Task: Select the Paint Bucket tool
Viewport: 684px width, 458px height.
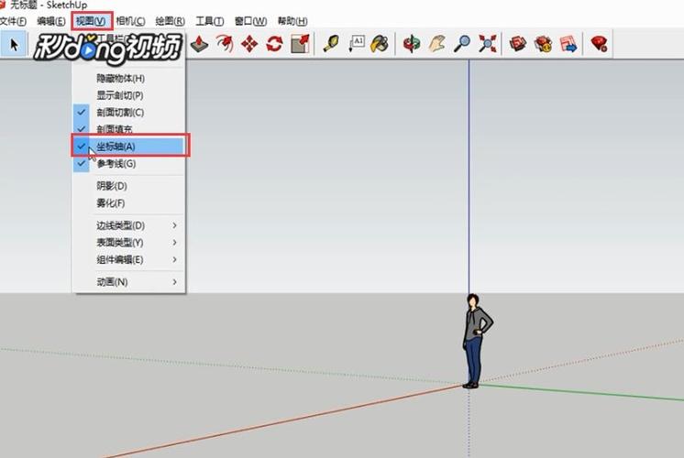Action: [380, 44]
